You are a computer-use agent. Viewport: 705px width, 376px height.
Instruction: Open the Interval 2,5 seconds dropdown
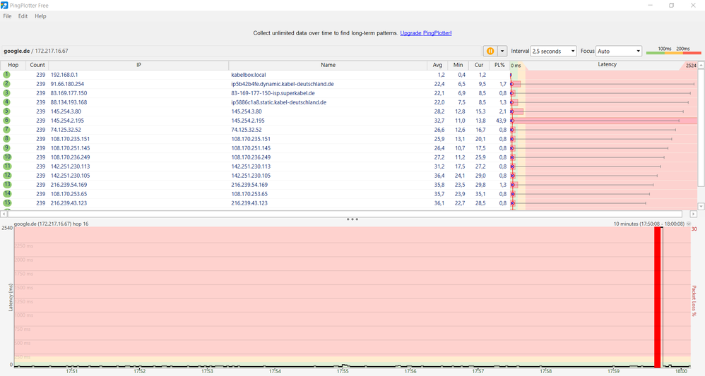click(x=554, y=51)
